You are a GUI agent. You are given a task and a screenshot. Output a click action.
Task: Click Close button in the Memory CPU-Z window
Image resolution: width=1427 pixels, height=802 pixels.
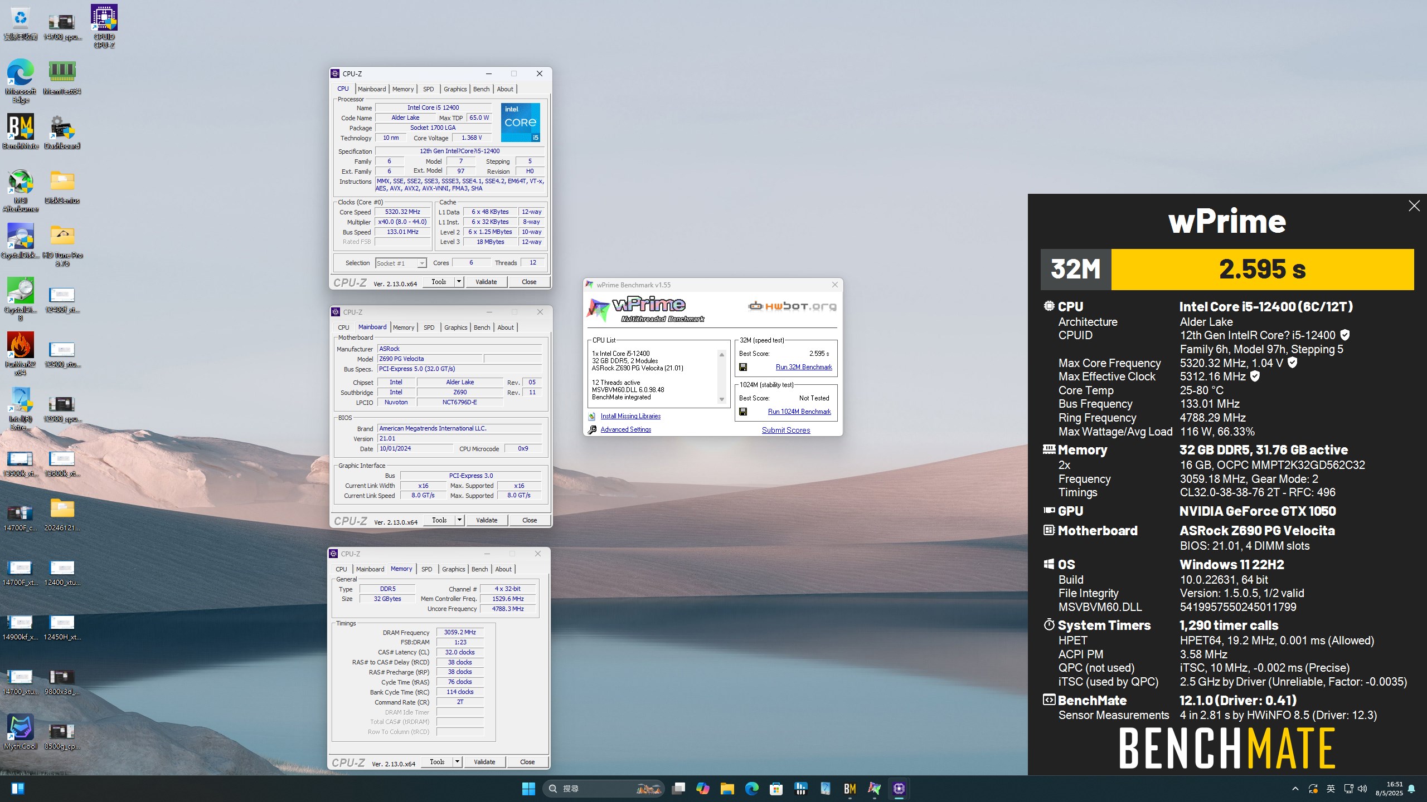coord(527,762)
